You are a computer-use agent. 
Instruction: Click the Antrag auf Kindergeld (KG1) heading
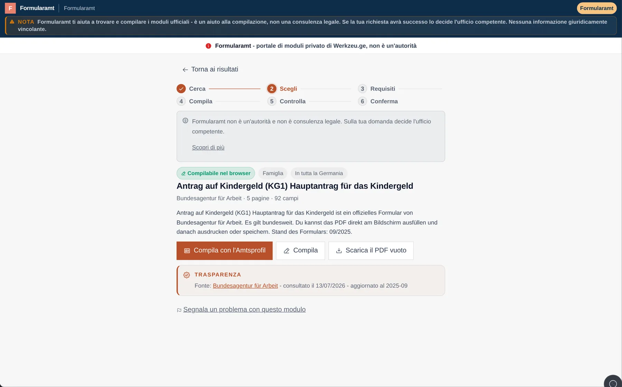pos(295,186)
